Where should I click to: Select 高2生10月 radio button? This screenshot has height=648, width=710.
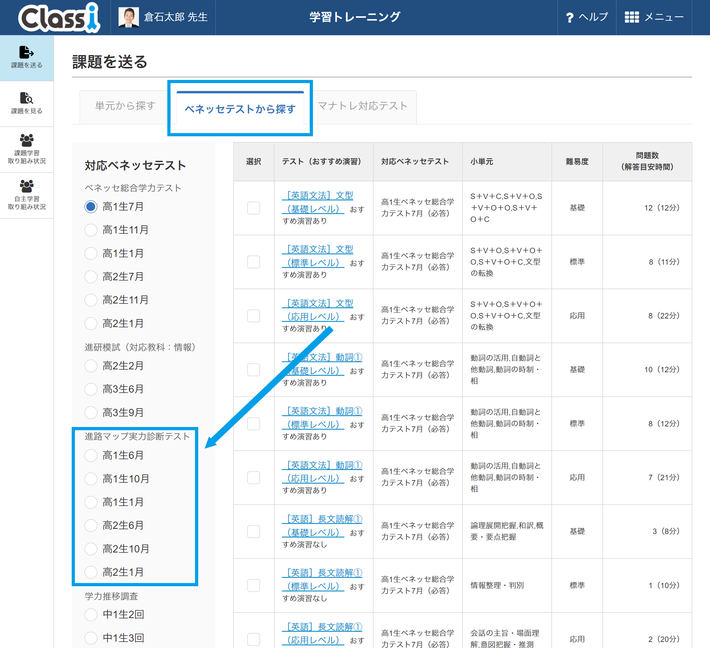point(91,549)
